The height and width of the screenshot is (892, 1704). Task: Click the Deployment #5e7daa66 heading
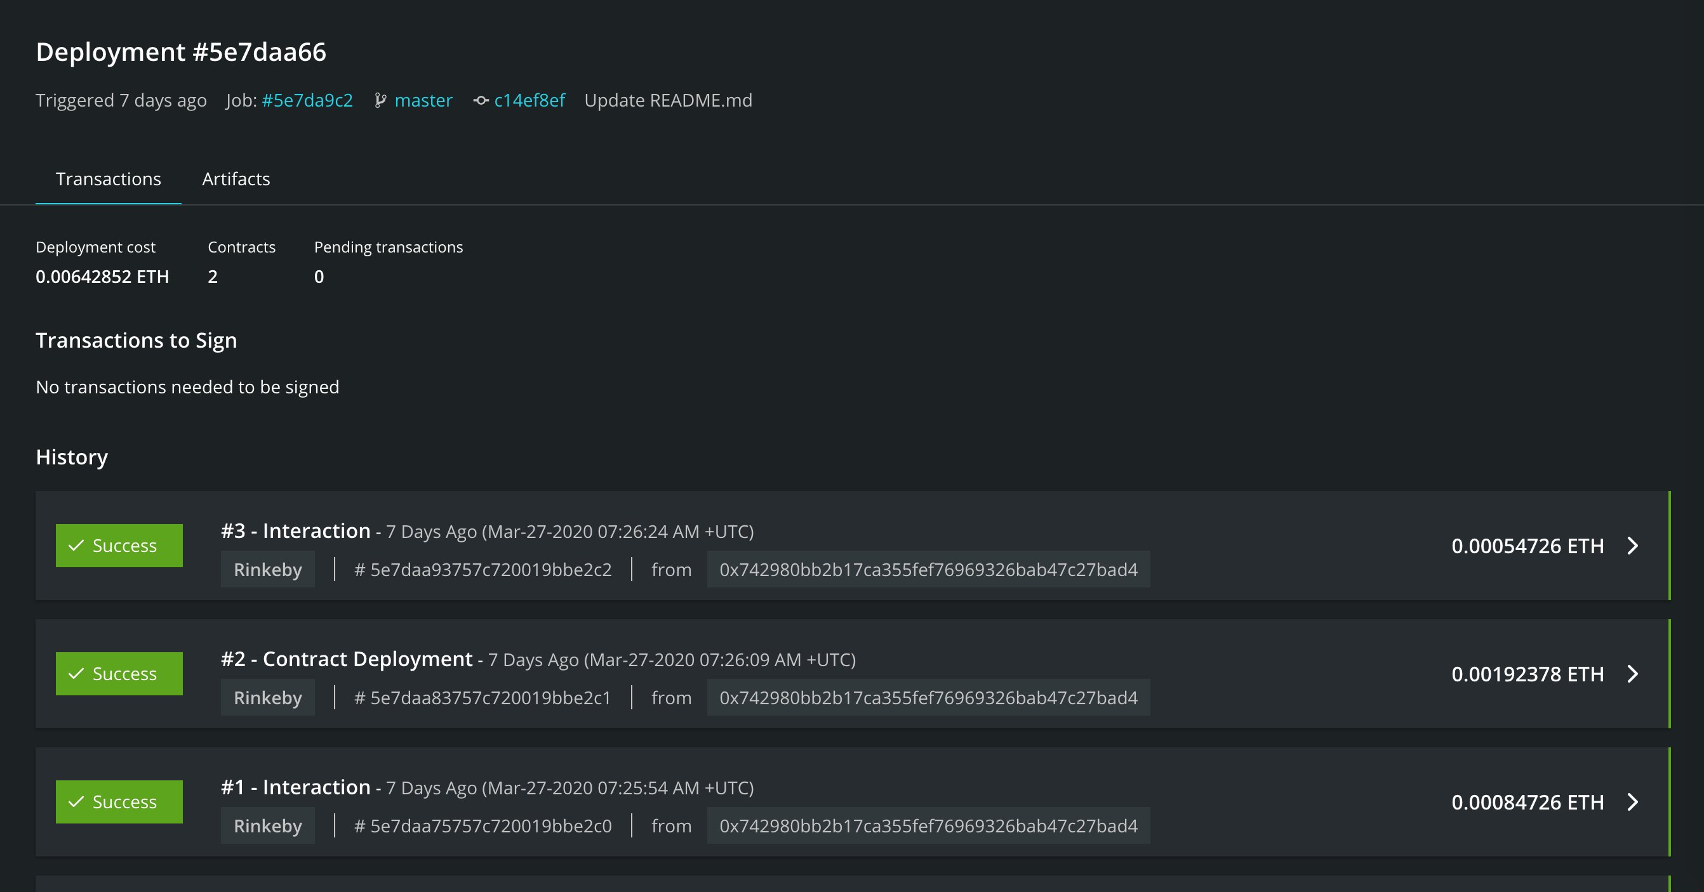(x=181, y=51)
